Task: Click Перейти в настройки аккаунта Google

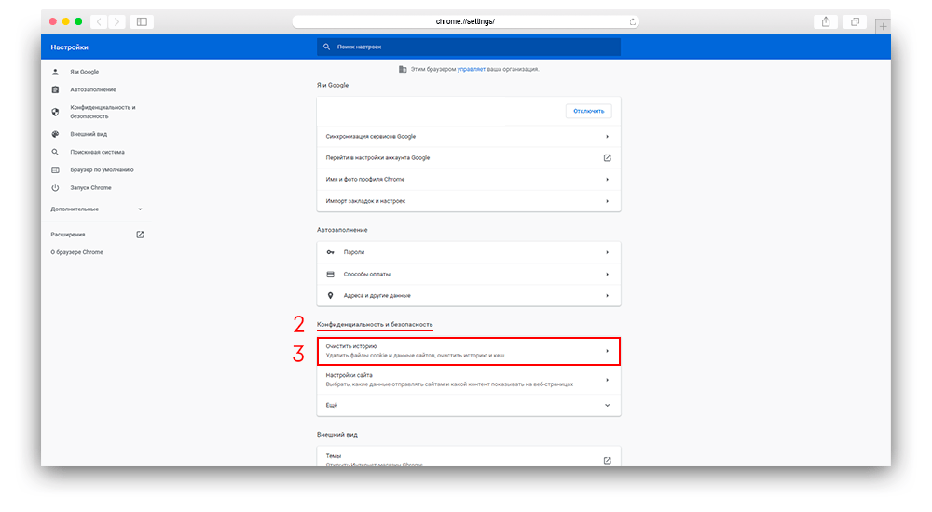Action: click(377, 158)
